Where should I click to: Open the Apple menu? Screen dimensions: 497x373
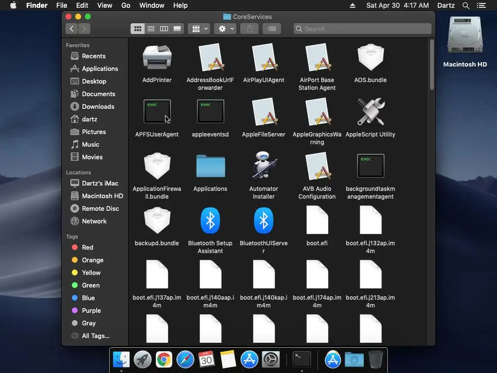[13, 5]
